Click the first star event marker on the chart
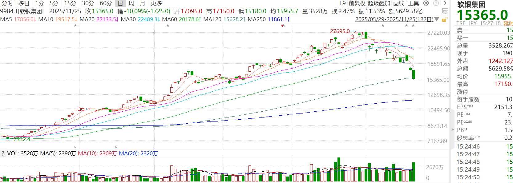 (75, 26)
